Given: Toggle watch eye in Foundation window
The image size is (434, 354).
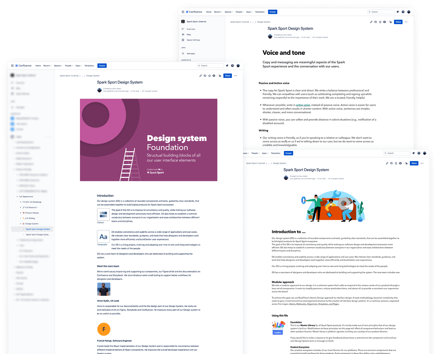Looking at the screenshot, I should click(214, 76).
